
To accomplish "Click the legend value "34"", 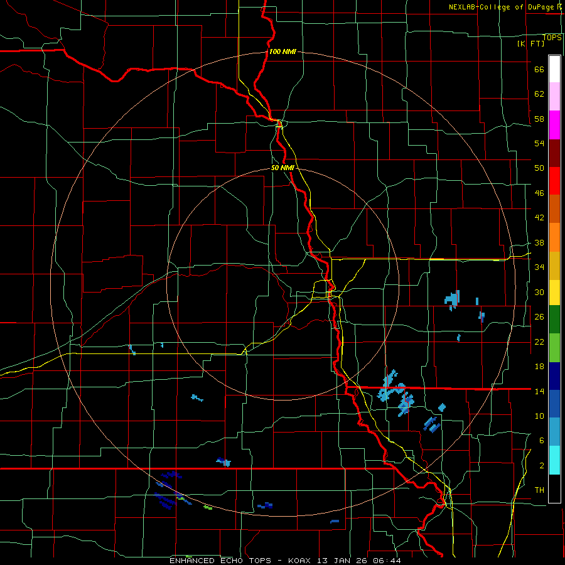I will 539,267.
